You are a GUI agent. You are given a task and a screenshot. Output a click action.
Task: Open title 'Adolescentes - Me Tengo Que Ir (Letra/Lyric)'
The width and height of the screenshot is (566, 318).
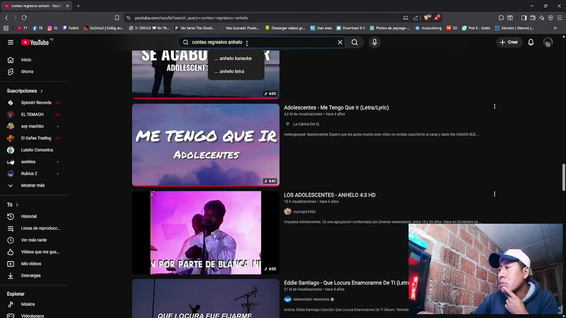pyautogui.click(x=336, y=107)
